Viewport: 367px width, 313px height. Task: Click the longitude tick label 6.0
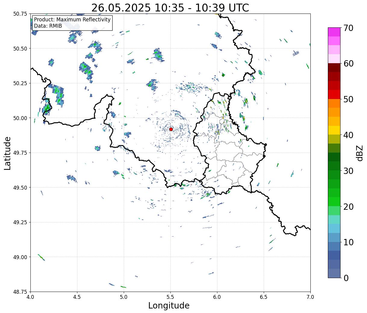(217, 297)
